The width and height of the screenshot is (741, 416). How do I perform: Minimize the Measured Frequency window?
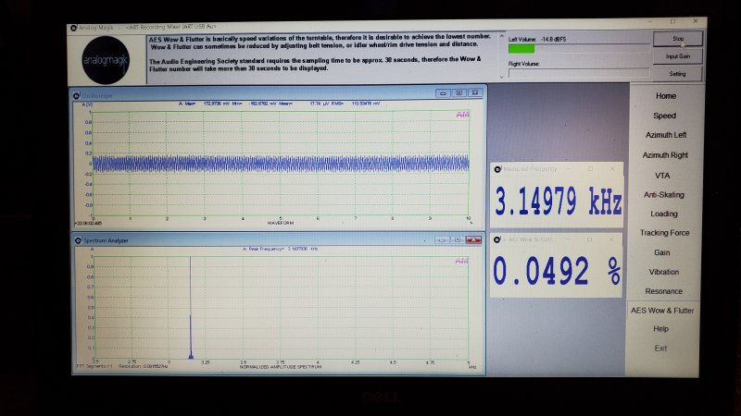click(569, 168)
